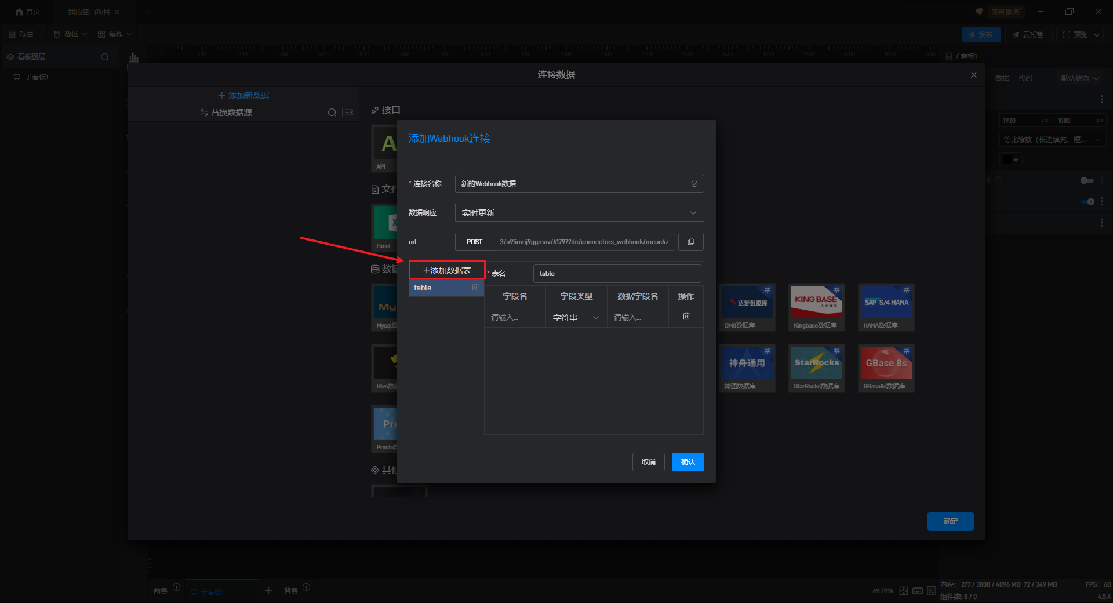The width and height of the screenshot is (1113, 603).
Task: Toggle the disabled grey switch in right panel
Action: click(1087, 180)
